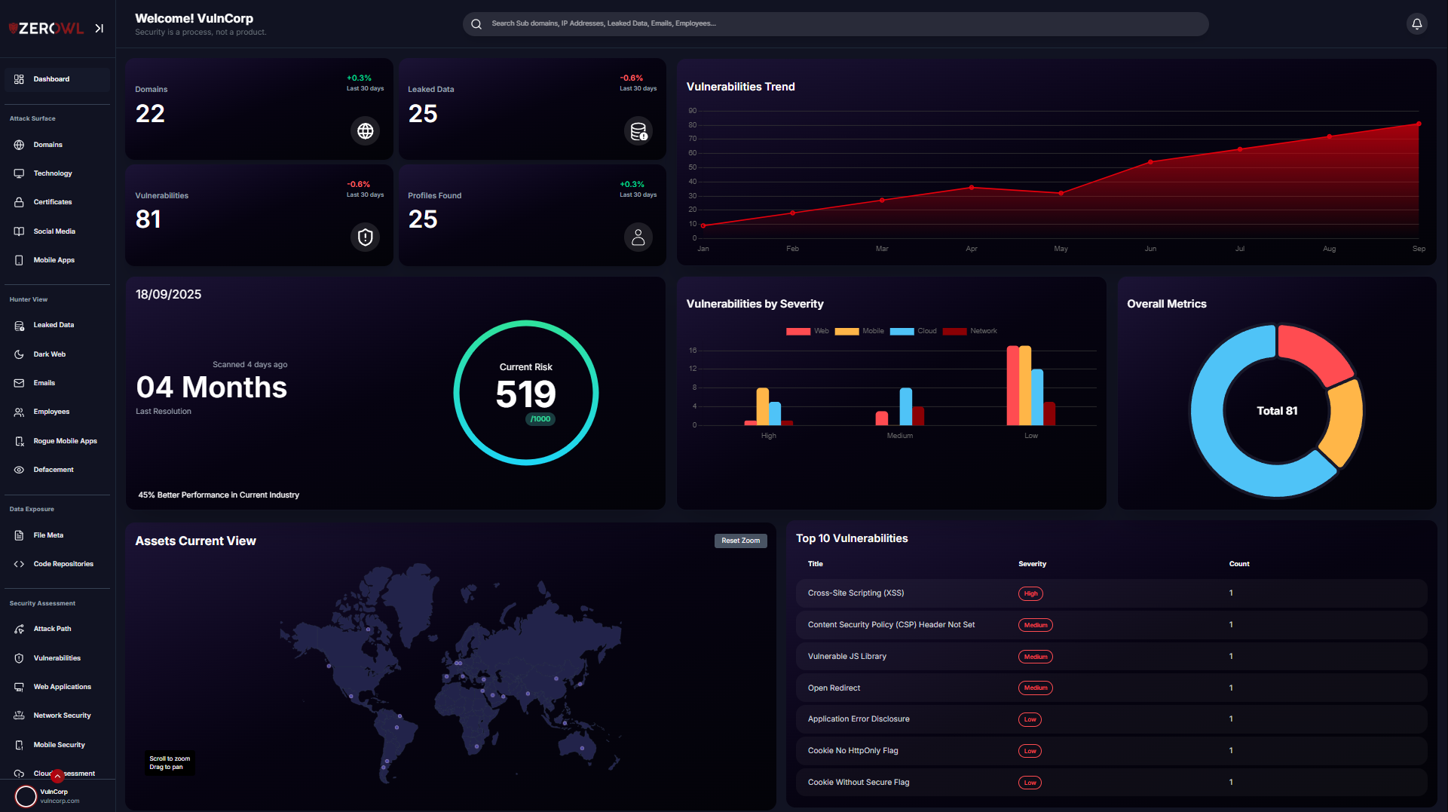
Task: Click the Count column header
Action: 1238,564
